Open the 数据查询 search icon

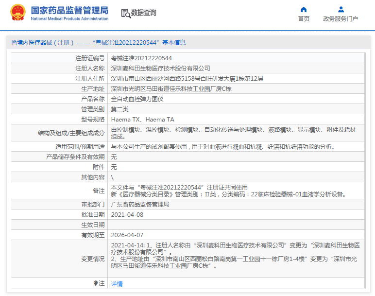coord(126,13)
